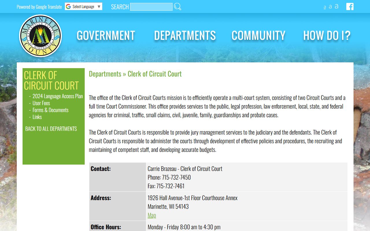The height and width of the screenshot is (231, 370).
Task: Click the 'Powered by Google Translate' text
Action: (39, 7)
